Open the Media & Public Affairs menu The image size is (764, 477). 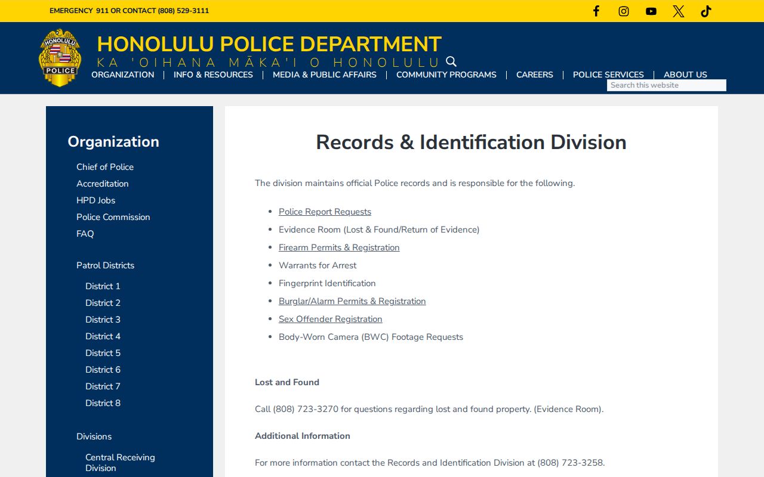325,75
